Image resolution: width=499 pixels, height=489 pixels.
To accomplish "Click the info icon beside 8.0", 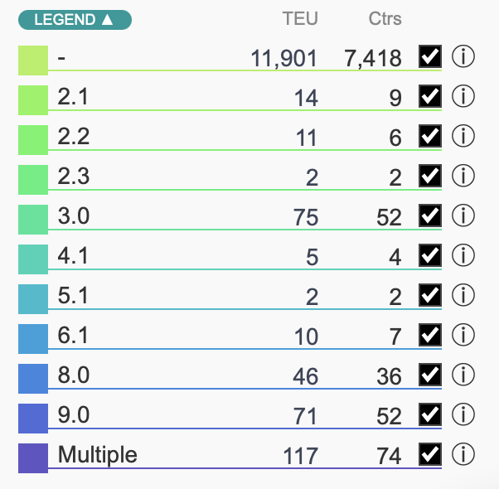I will (463, 375).
